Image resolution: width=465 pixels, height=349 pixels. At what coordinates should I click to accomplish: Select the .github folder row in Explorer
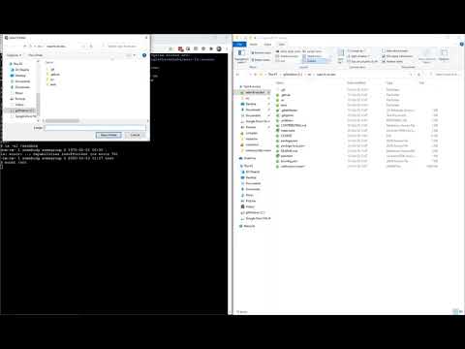286,95
